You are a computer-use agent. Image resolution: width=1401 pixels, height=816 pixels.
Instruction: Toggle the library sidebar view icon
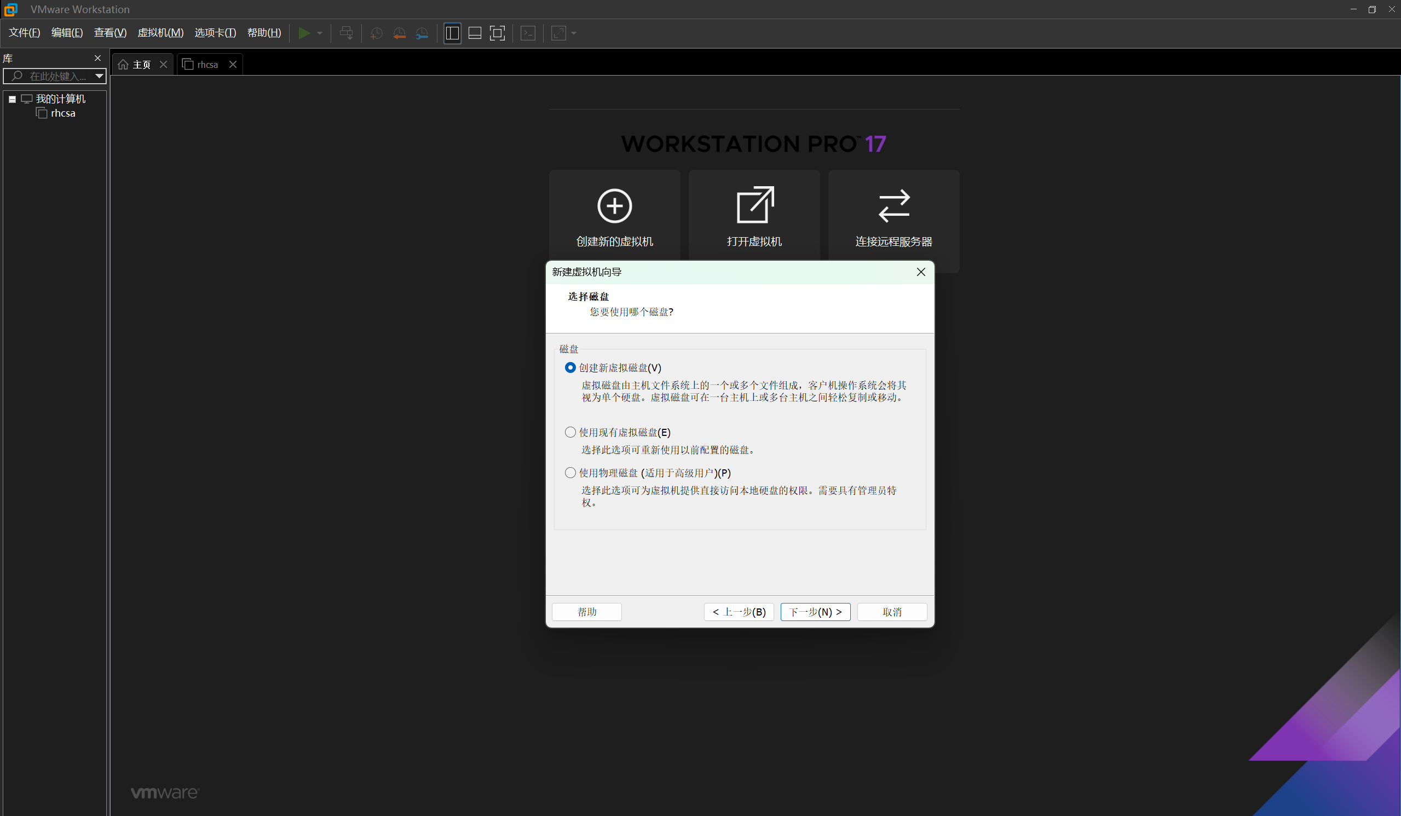tap(452, 33)
